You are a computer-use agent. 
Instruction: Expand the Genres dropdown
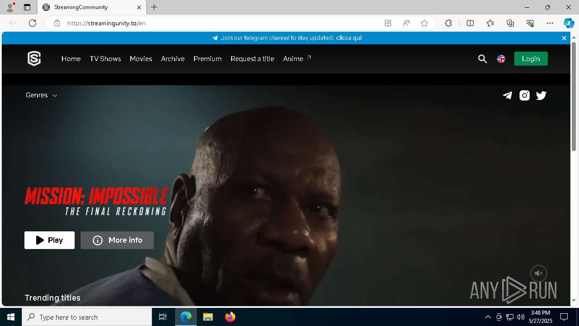(x=41, y=95)
